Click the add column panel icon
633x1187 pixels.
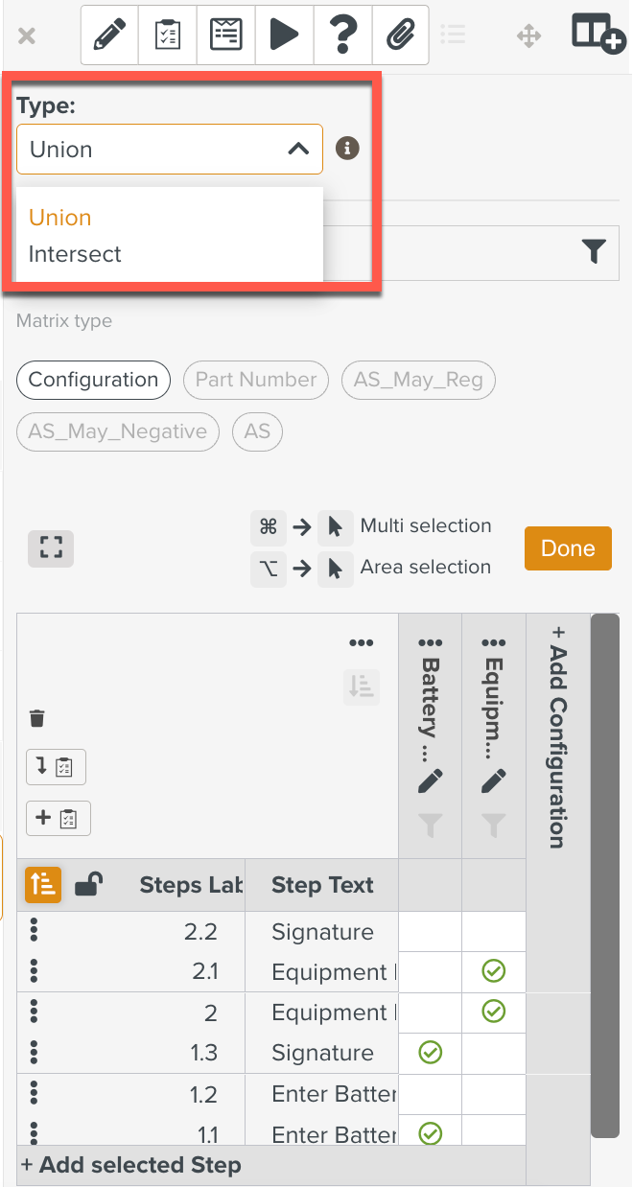(598, 34)
